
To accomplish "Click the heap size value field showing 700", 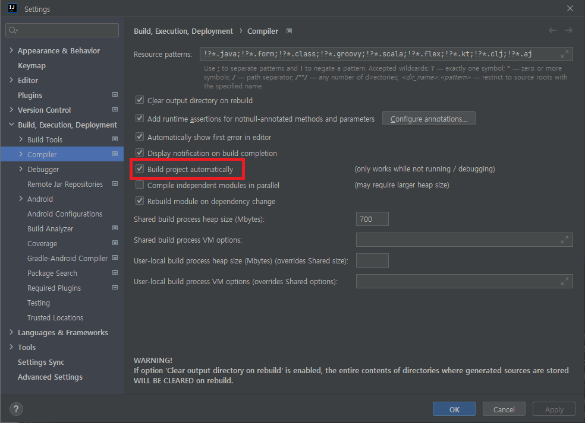I will (x=372, y=218).
